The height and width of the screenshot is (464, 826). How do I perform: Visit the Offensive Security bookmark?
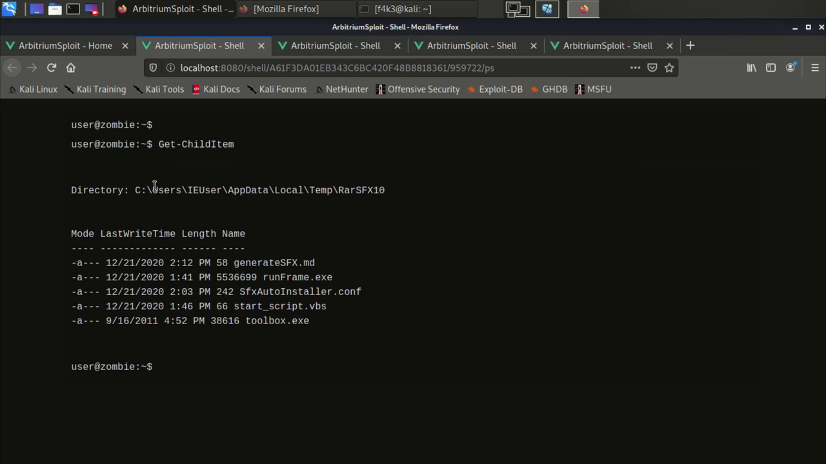coord(423,89)
